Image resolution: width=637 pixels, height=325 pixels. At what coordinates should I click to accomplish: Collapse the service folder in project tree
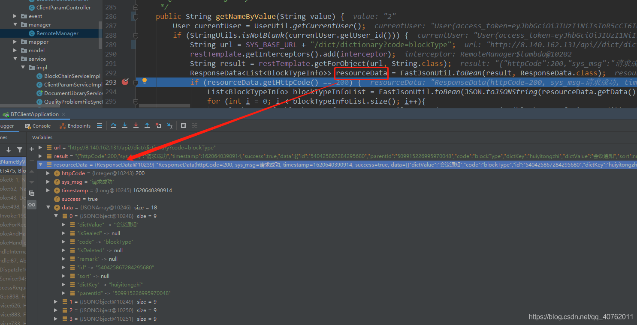click(15, 59)
